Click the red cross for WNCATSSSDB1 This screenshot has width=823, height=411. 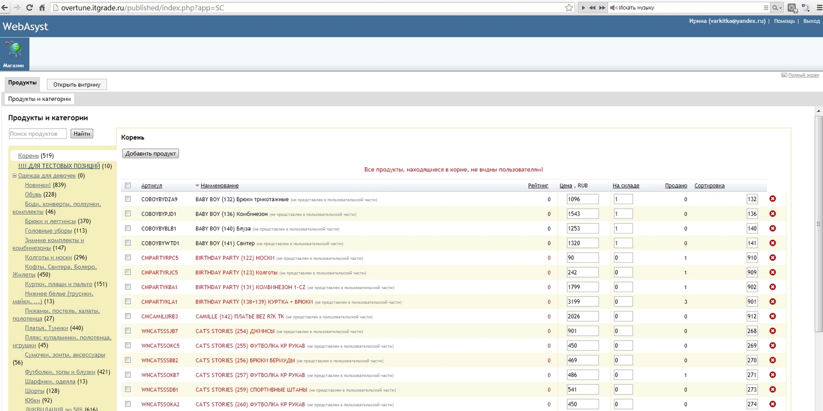point(773,390)
